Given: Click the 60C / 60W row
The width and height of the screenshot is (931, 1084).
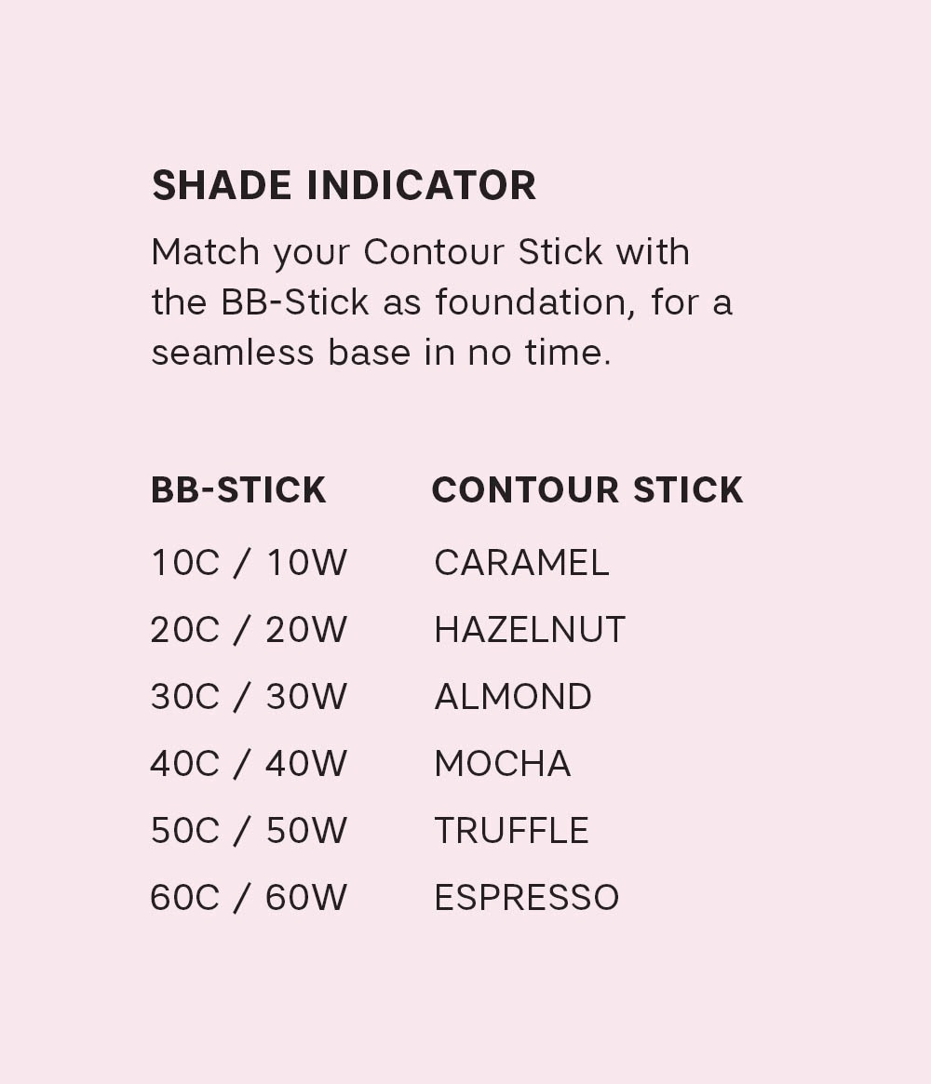Looking at the screenshot, I should coord(249,898).
